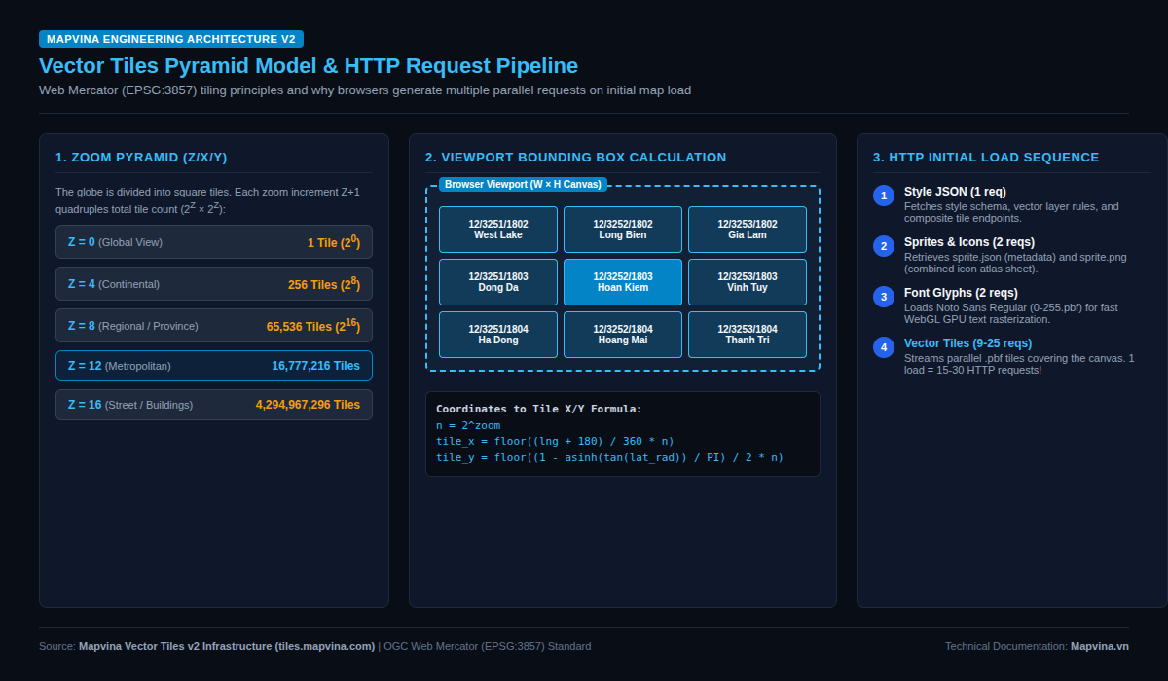Click tile 12/3253/1803 Vinh Tuy

[748, 282]
